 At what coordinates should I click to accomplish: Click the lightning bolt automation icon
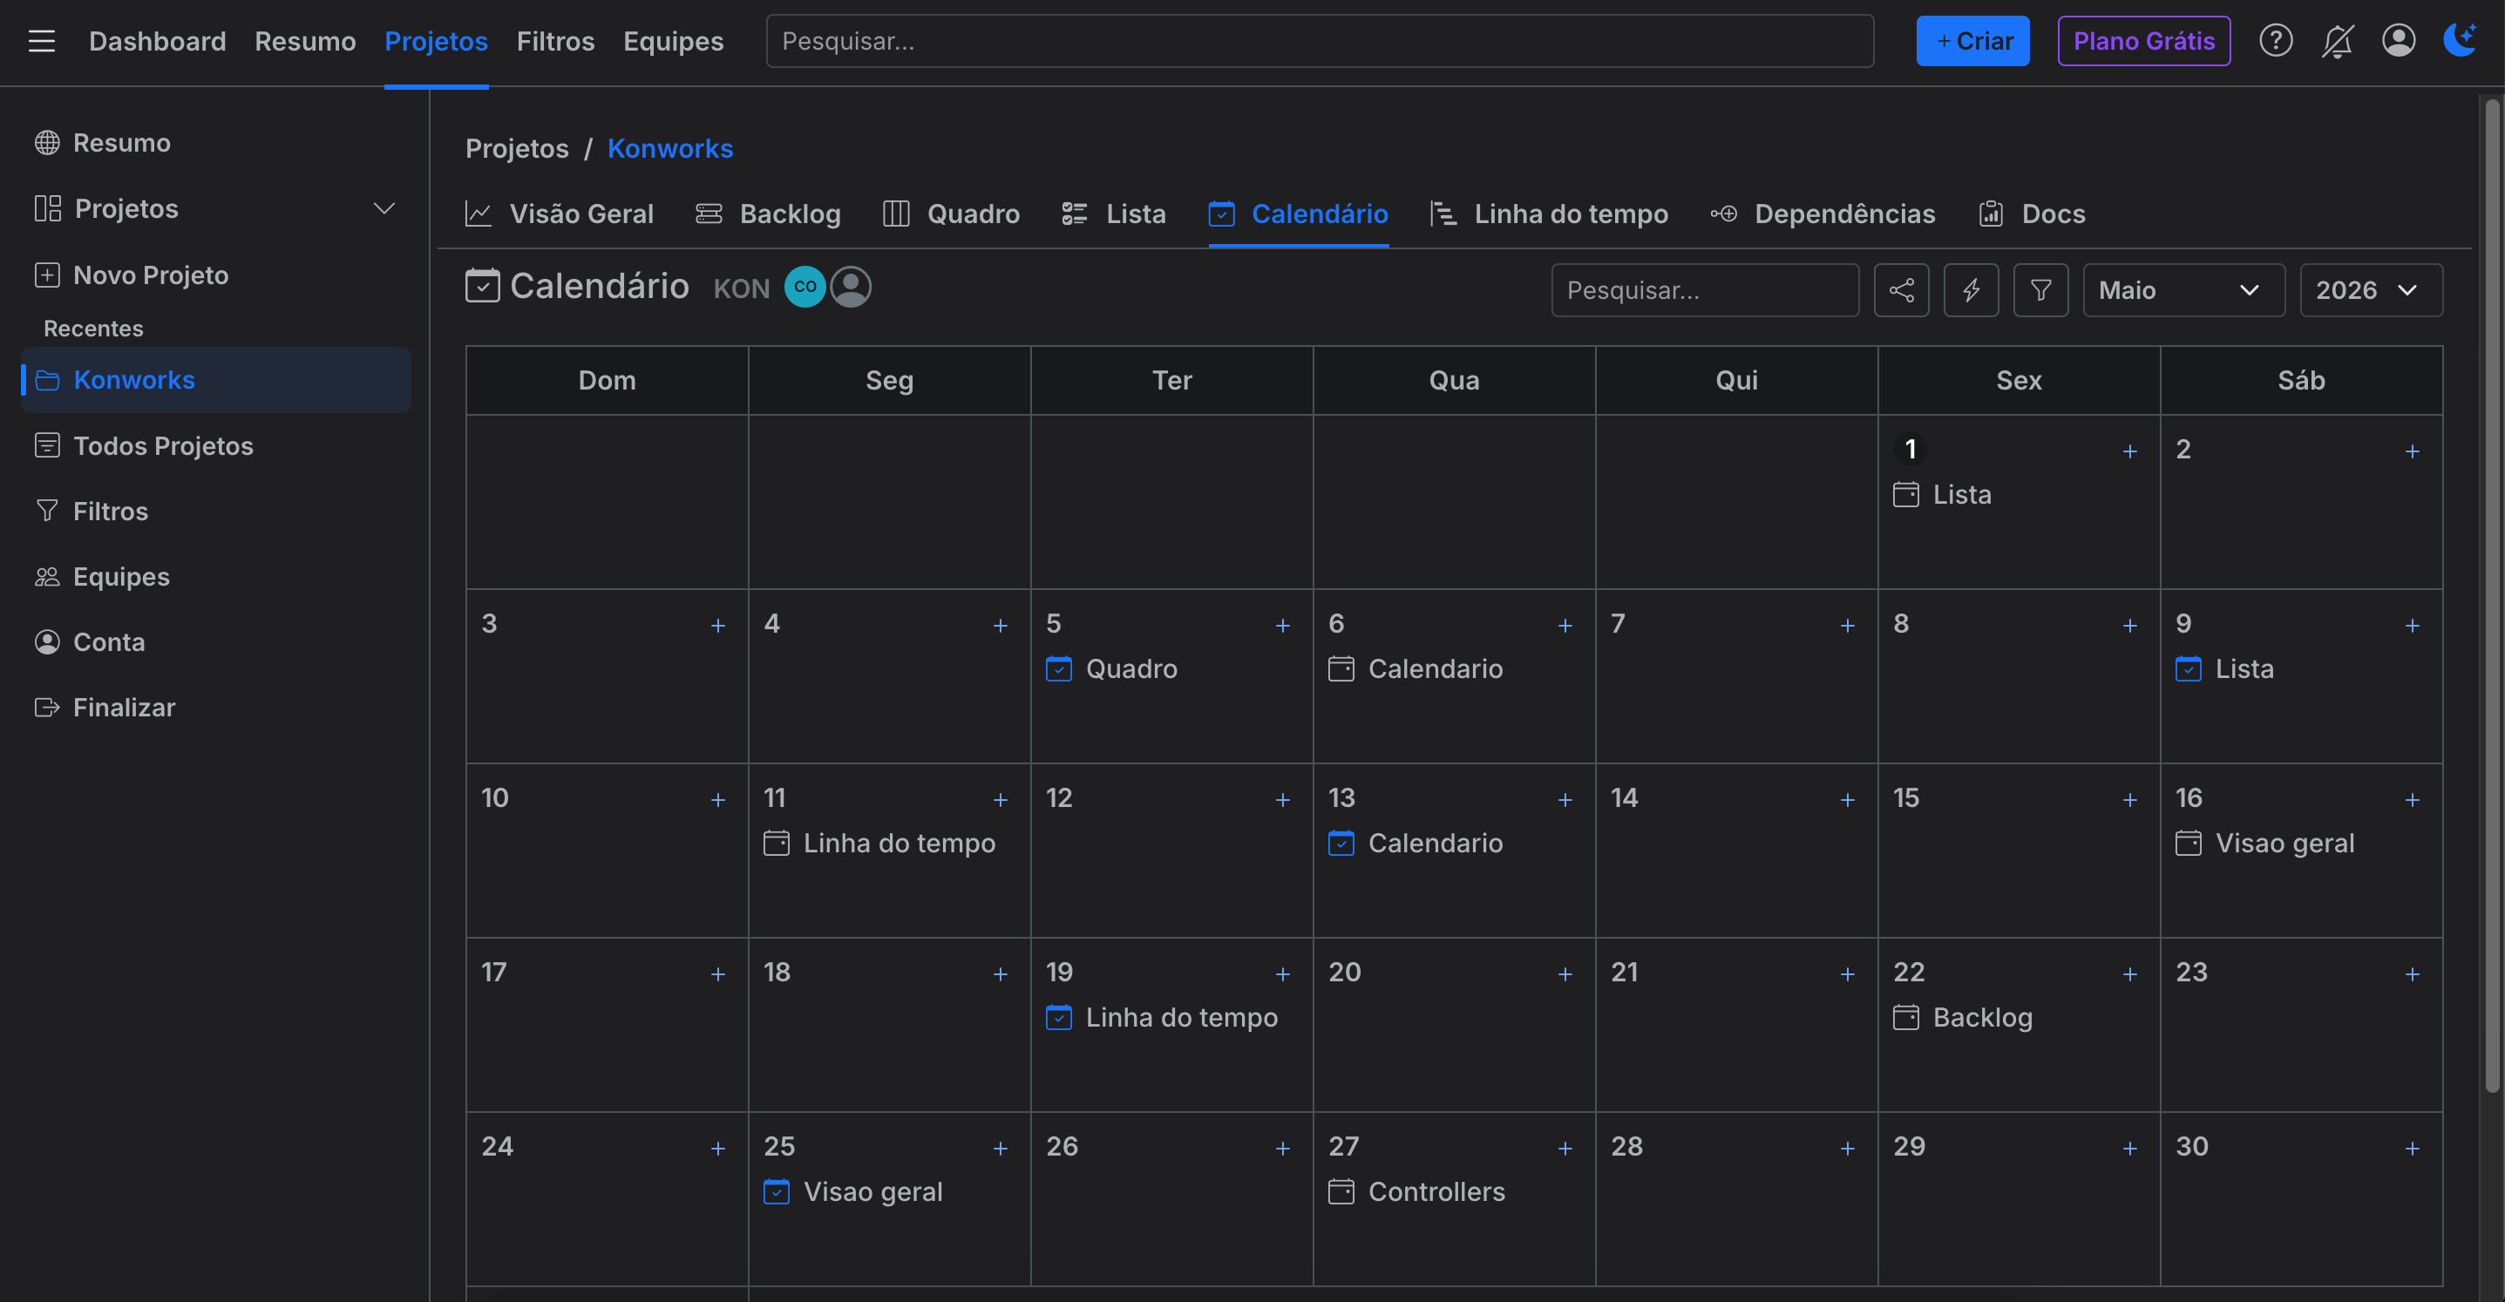point(1971,289)
